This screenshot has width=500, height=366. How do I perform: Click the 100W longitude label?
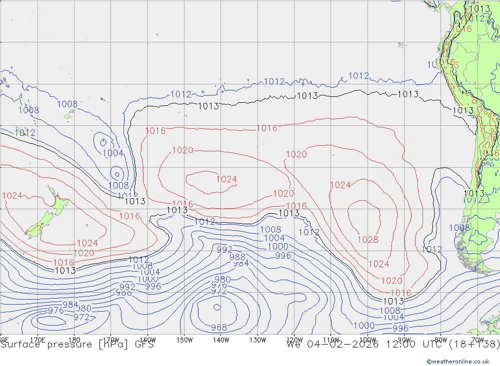click(x=367, y=340)
